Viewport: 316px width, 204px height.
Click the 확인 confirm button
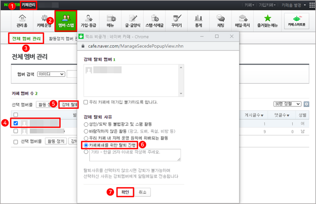(x=124, y=192)
